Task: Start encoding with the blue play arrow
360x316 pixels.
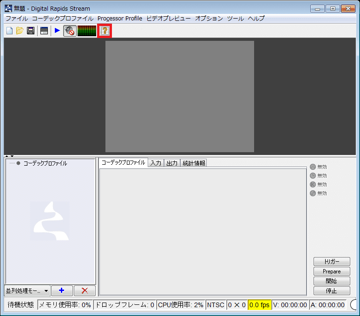Action: pos(58,30)
